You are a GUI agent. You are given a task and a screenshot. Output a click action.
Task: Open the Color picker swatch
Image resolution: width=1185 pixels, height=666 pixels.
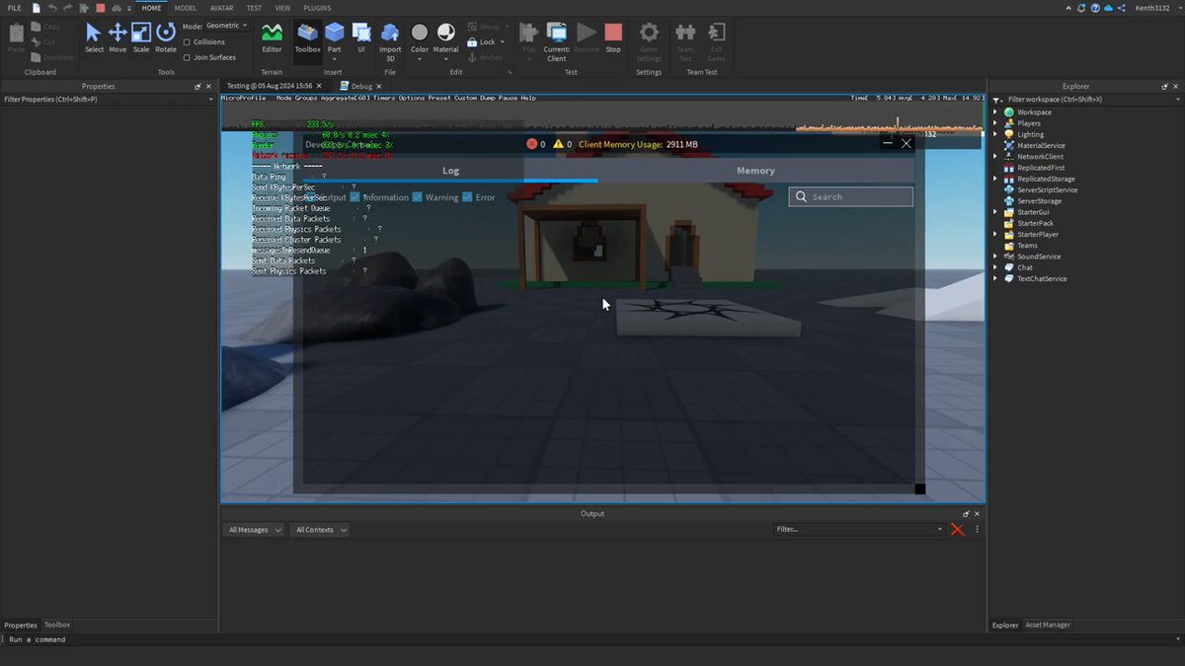pyautogui.click(x=420, y=37)
